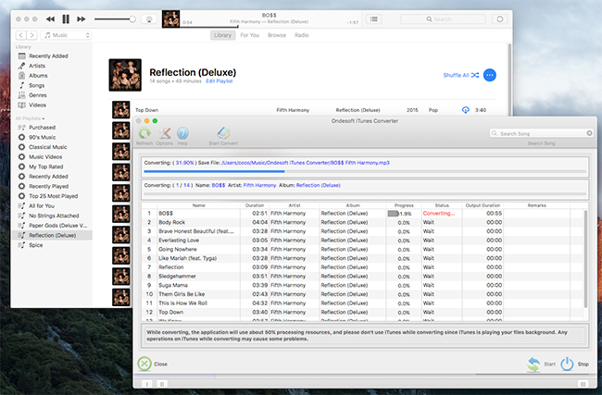Select the This Is How We Roll row

(x=363, y=303)
